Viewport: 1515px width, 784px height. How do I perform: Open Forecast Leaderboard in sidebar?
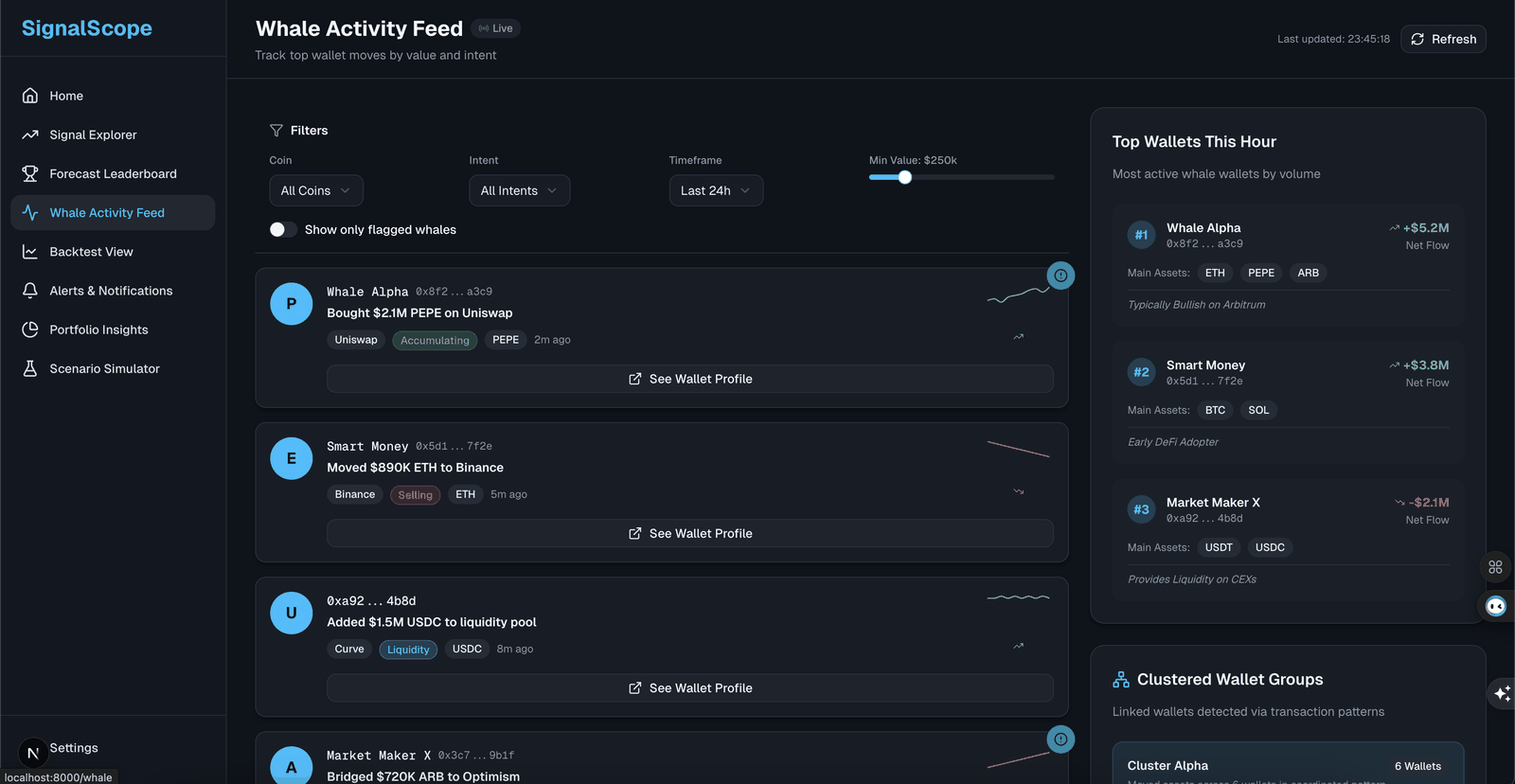pyautogui.click(x=113, y=173)
